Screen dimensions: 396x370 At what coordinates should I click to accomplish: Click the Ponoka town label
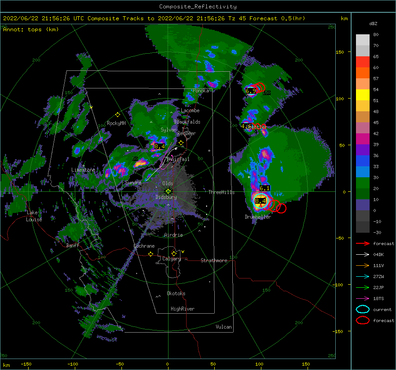pyautogui.click(x=201, y=91)
